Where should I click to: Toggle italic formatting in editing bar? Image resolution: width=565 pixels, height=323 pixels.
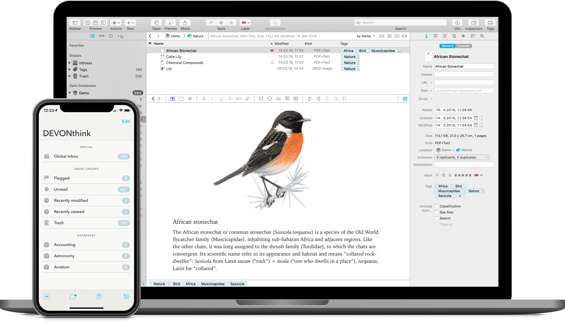pos(212,99)
